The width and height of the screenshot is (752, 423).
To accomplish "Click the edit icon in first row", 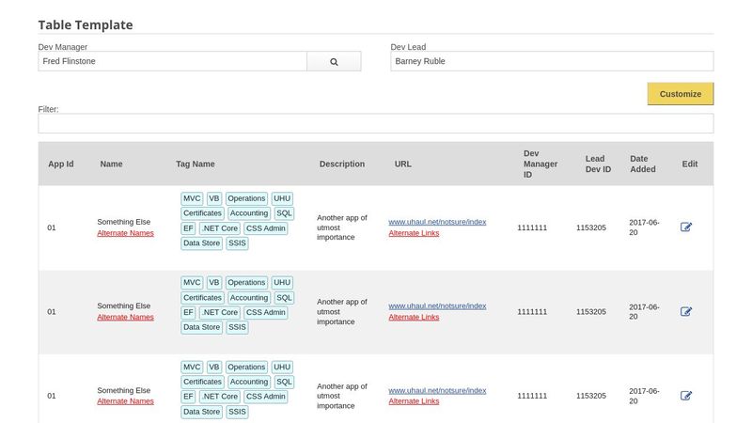I will click(686, 227).
